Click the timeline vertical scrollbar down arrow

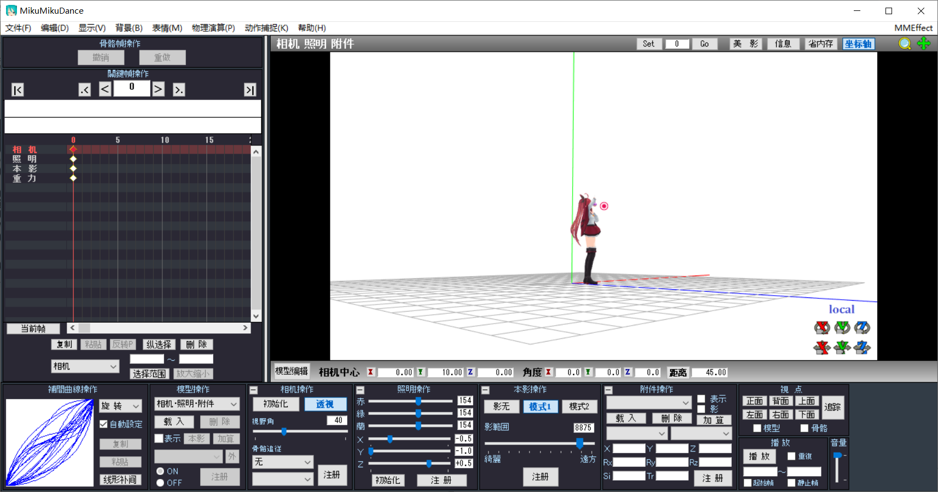(255, 316)
